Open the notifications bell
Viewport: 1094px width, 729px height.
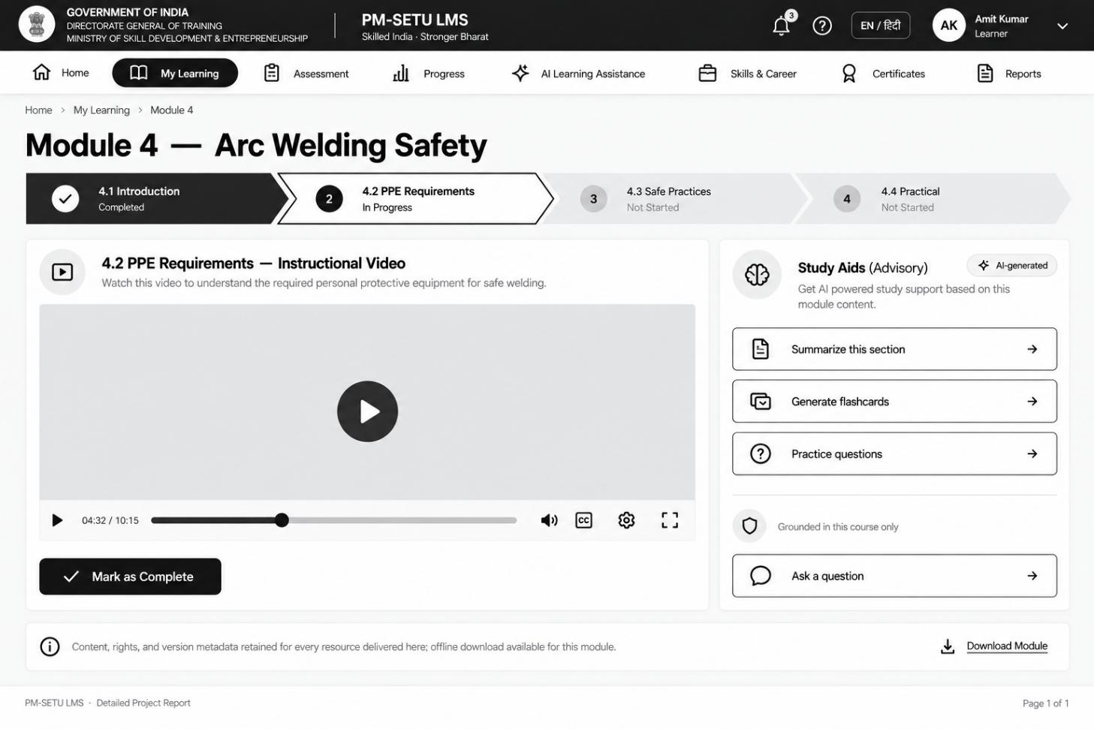(x=782, y=26)
